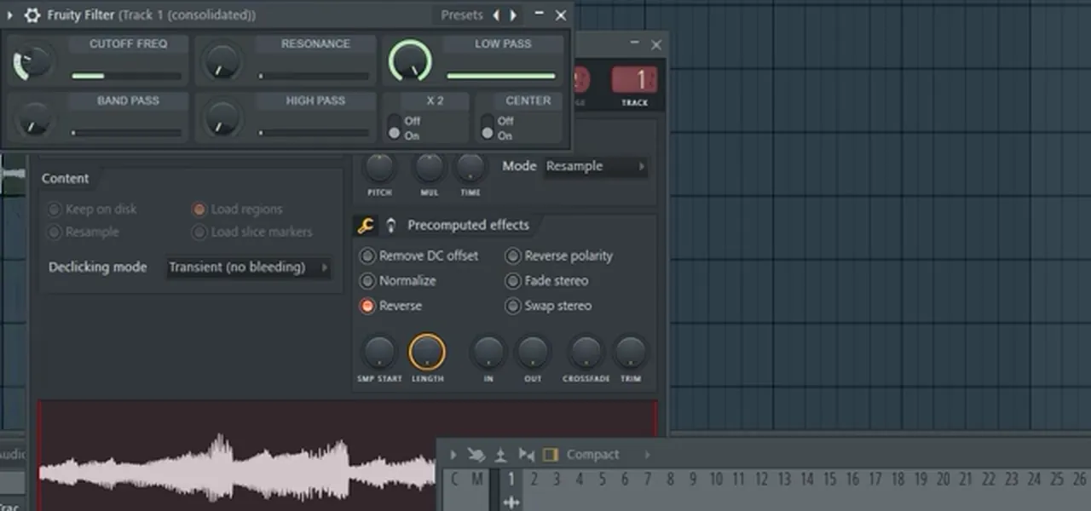Click the LENGTH knob
The image size is (1091, 511).
427,352
